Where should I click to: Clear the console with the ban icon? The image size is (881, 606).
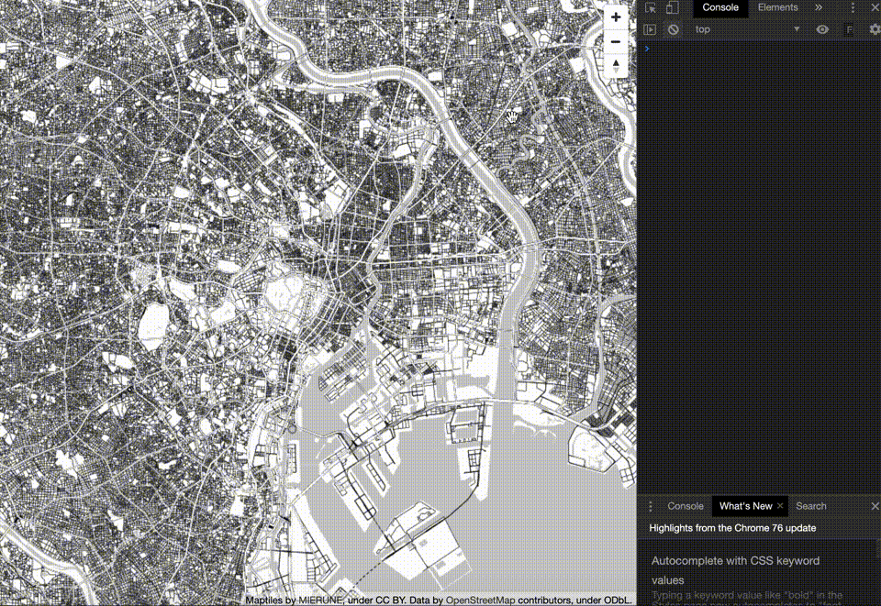[x=674, y=29]
